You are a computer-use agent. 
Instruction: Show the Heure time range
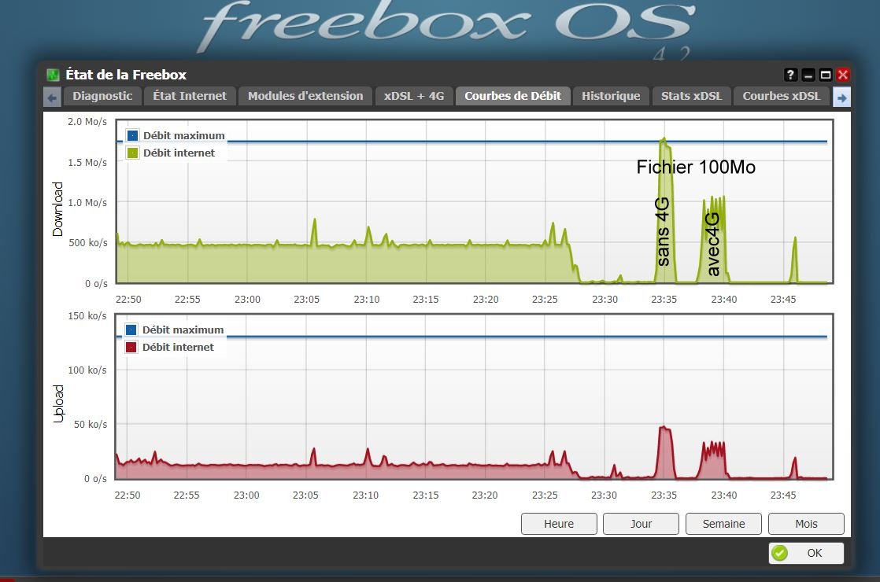[559, 524]
